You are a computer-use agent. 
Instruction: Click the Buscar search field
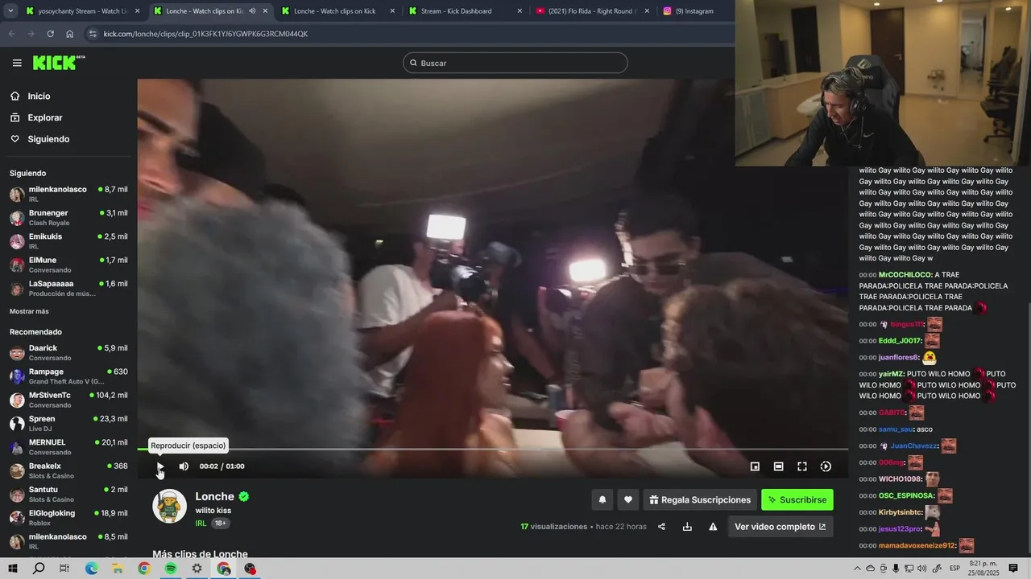click(x=515, y=63)
